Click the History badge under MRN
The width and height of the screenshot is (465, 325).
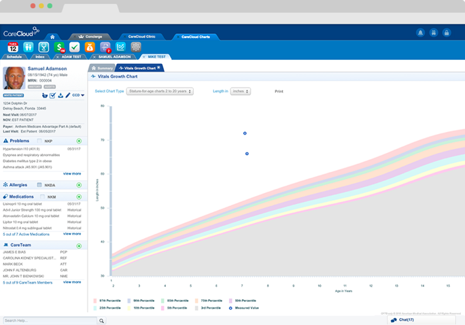pos(35,86)
